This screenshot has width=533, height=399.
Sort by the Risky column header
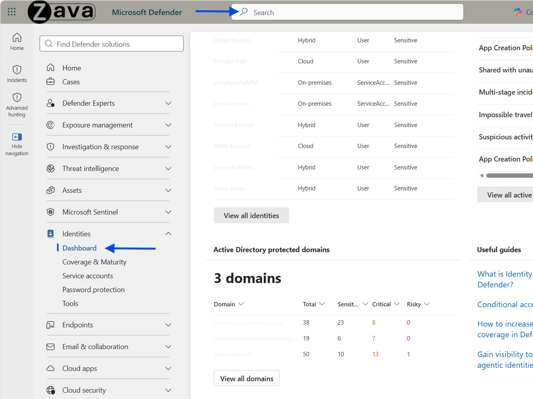(x=418, y=304)
